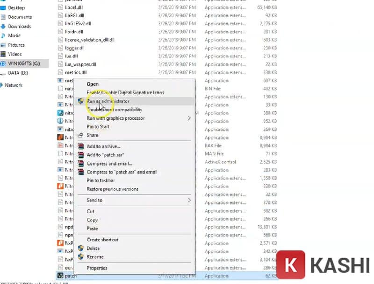The width and height of the screenshot is (374, 284).
Task: Select the metrics.dll file
Action: 78,72
